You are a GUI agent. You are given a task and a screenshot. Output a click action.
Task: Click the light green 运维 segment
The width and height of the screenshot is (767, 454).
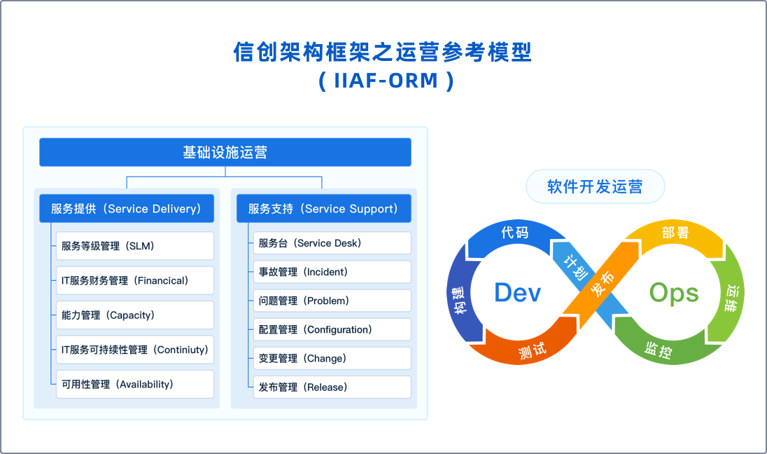tap(731, 300)
